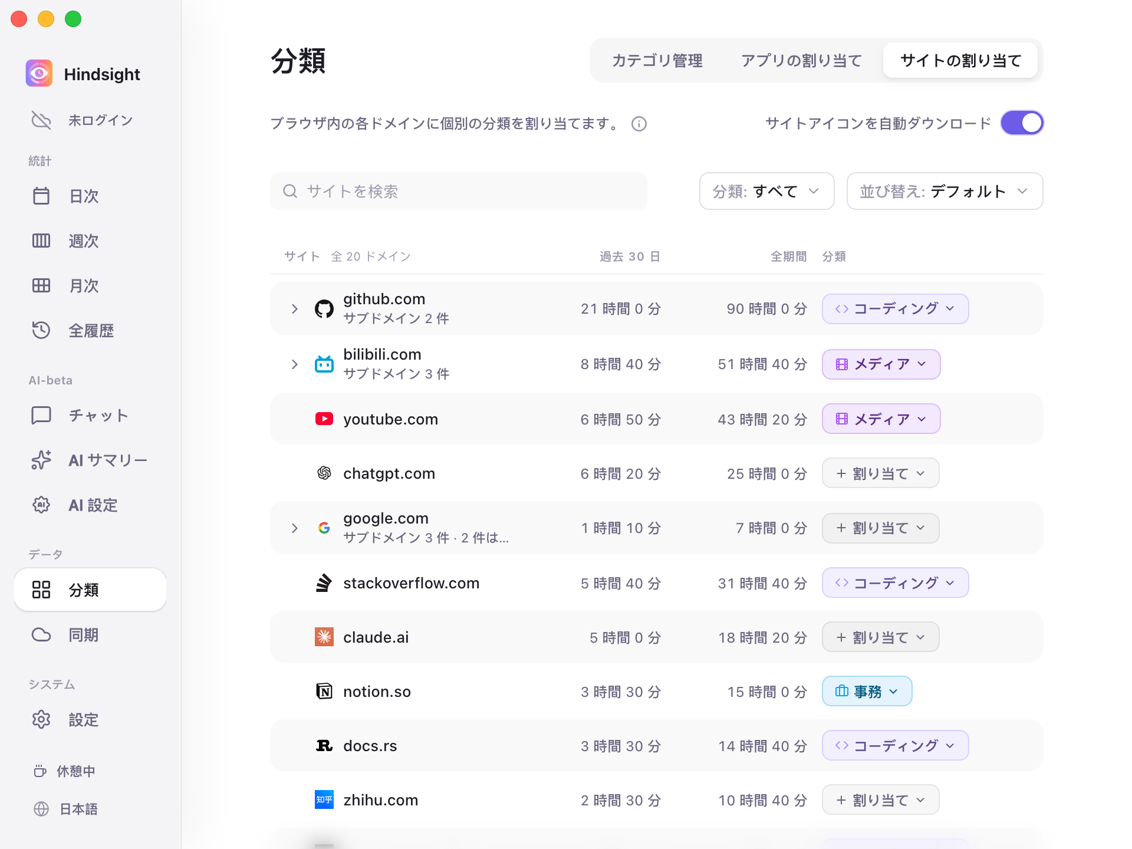Screen dimensions: 1132x849
Task: Click the Hindsight app logo icon
Action: 39,74
